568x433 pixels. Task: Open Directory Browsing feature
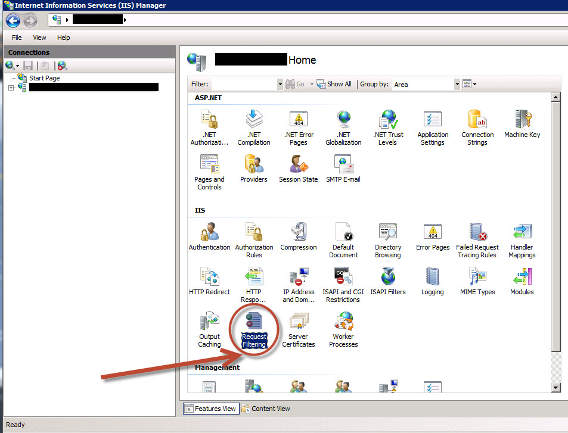388,241
